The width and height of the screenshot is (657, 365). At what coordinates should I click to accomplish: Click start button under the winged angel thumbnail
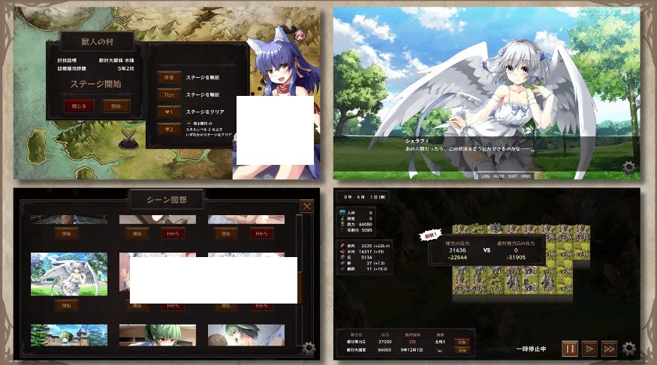coord(67,306)
